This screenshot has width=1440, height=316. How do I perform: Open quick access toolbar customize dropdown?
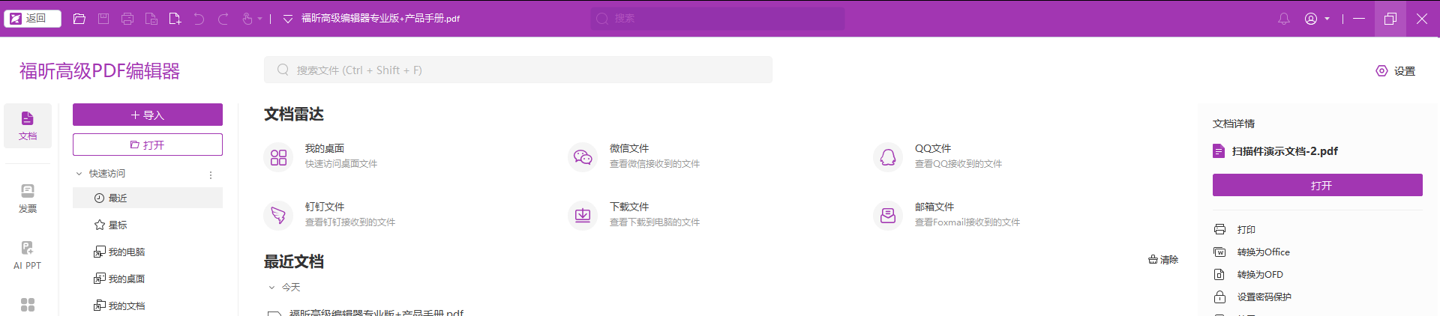point(288,19)
